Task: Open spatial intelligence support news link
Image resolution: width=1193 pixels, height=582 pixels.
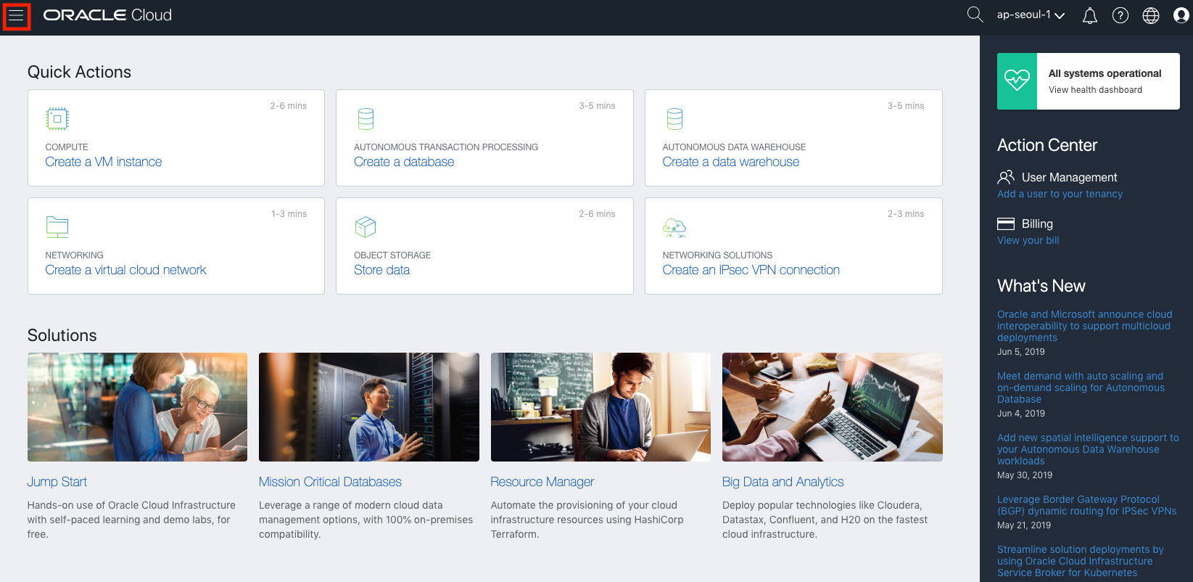Action: [1088, 449]
